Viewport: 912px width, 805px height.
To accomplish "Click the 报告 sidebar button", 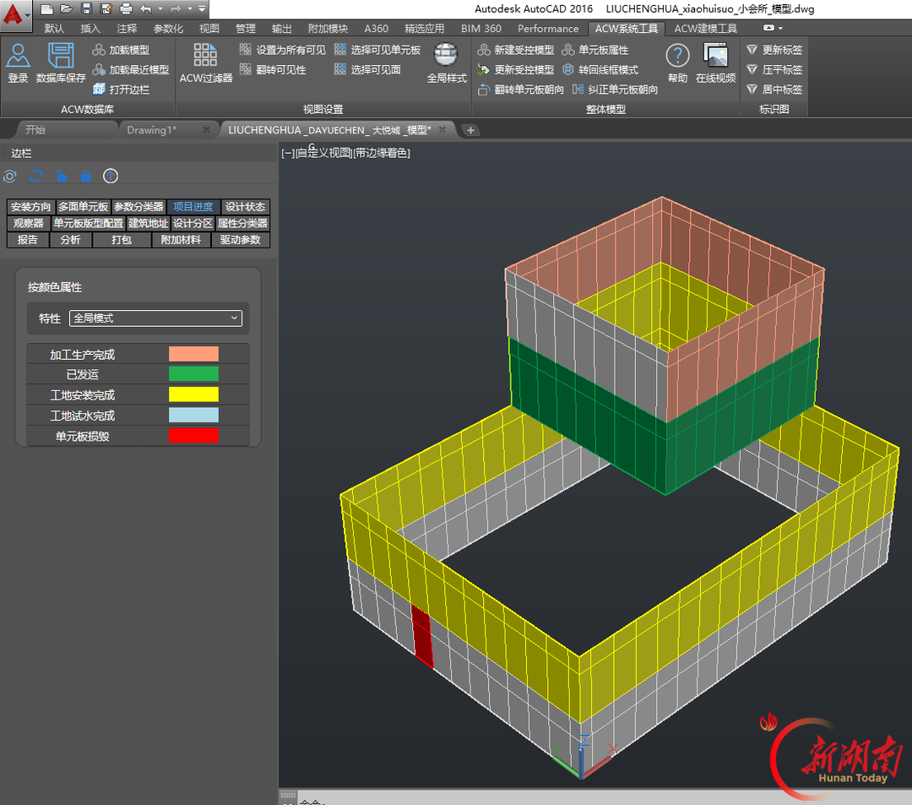I will coord(27,240).
